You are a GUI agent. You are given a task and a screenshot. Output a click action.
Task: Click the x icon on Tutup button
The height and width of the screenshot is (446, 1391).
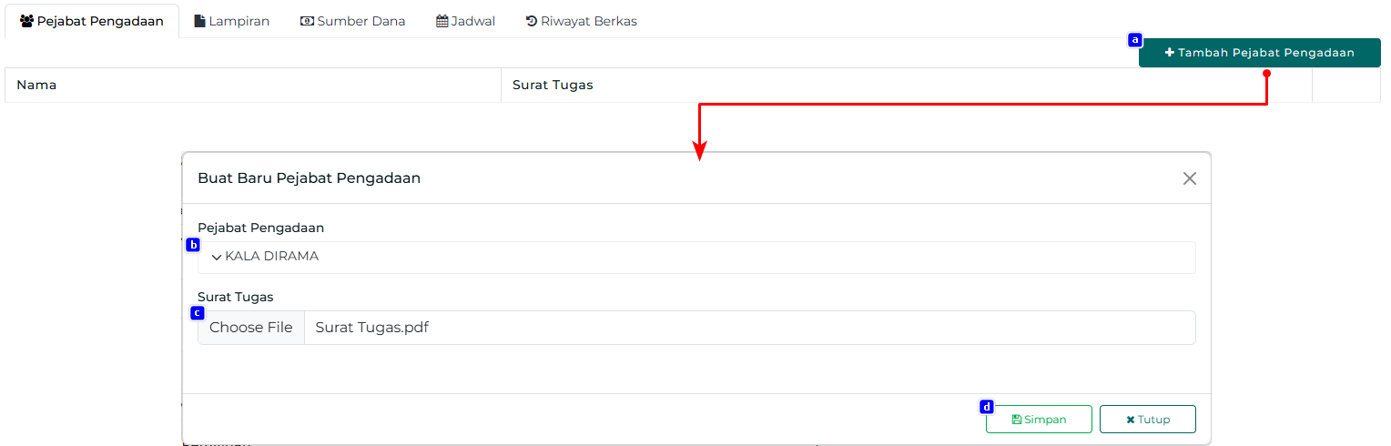coord(1131,420)
